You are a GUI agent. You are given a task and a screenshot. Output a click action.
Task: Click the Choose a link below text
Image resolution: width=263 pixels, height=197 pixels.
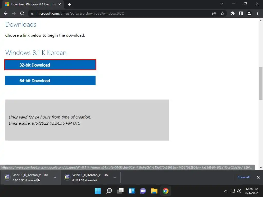45,35
